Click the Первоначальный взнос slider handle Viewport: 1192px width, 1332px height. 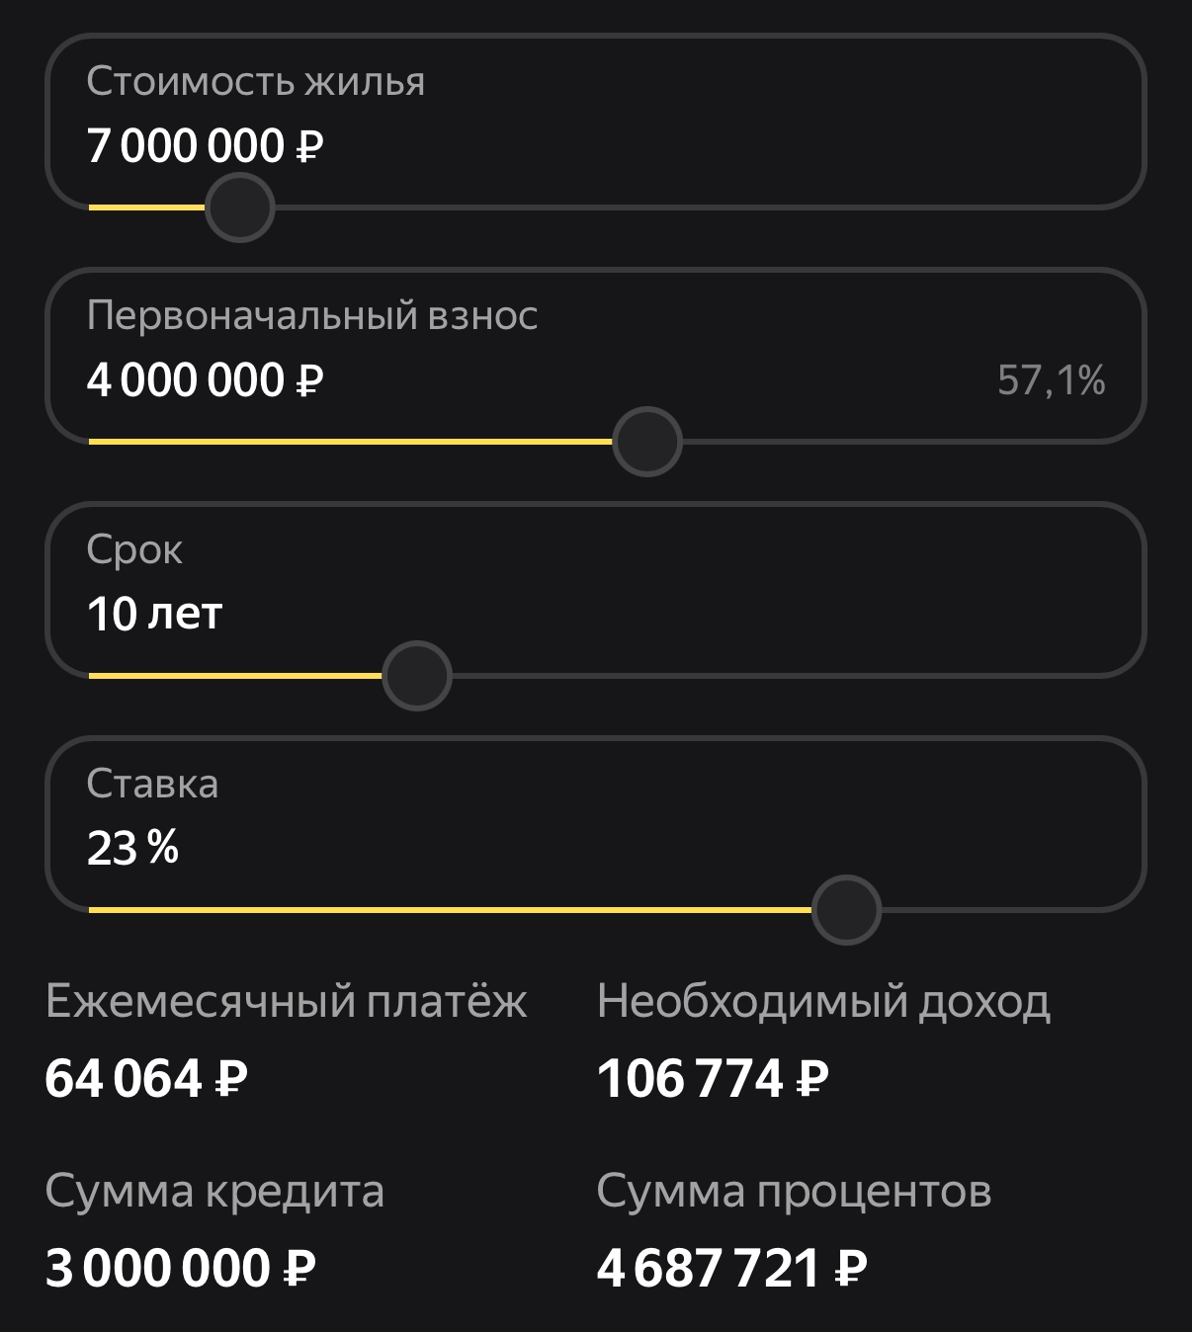647,442
